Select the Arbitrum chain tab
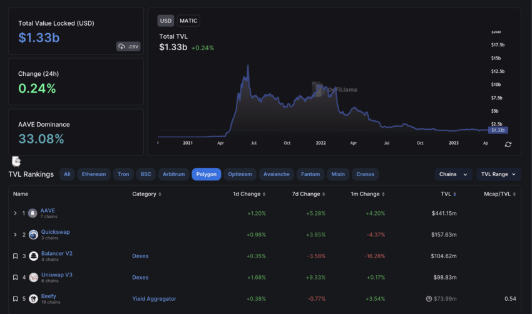Image resolution: width=532 pixels, height=314 pixels. coord(174,174)
